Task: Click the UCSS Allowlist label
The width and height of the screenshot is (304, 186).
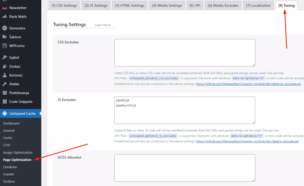Action: pyautogui.click(x=69, y=157)
